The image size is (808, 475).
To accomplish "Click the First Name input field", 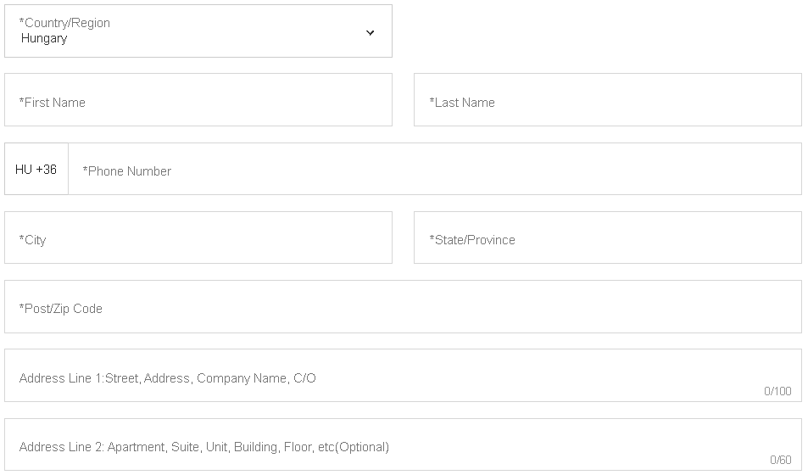I will pyautogui.click(x=198, y=100).
